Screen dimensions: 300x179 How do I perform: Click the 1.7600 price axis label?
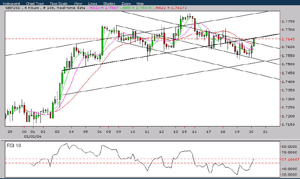click(288, 47)
